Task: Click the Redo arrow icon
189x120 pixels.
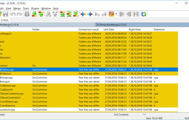Action: click(x=19, y=14)
